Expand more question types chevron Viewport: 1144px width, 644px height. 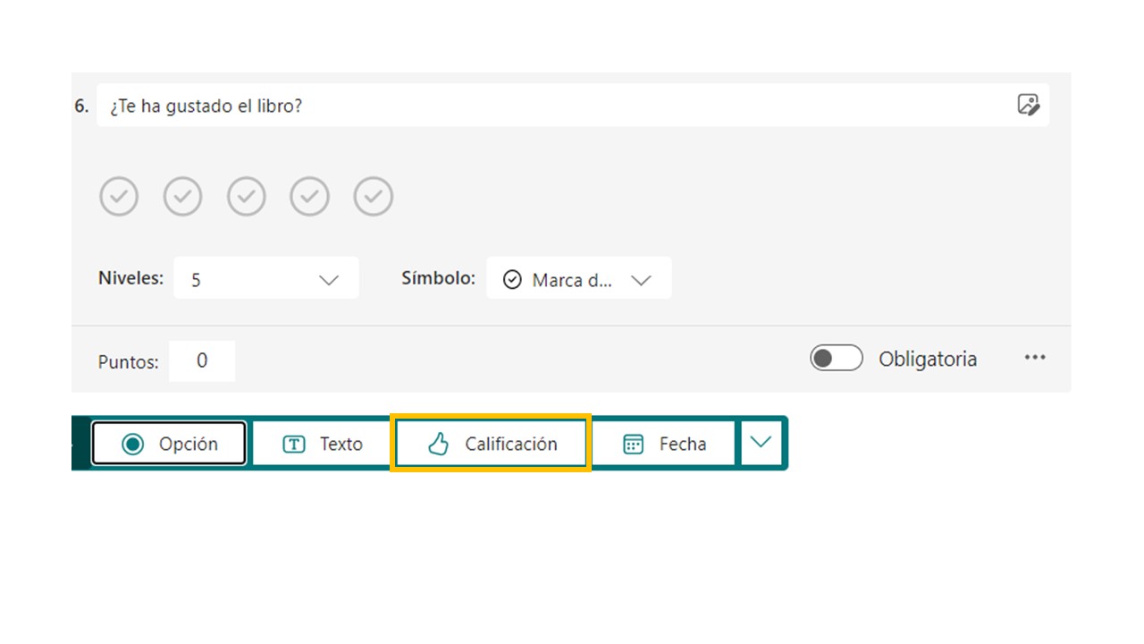tap(761, 443)
